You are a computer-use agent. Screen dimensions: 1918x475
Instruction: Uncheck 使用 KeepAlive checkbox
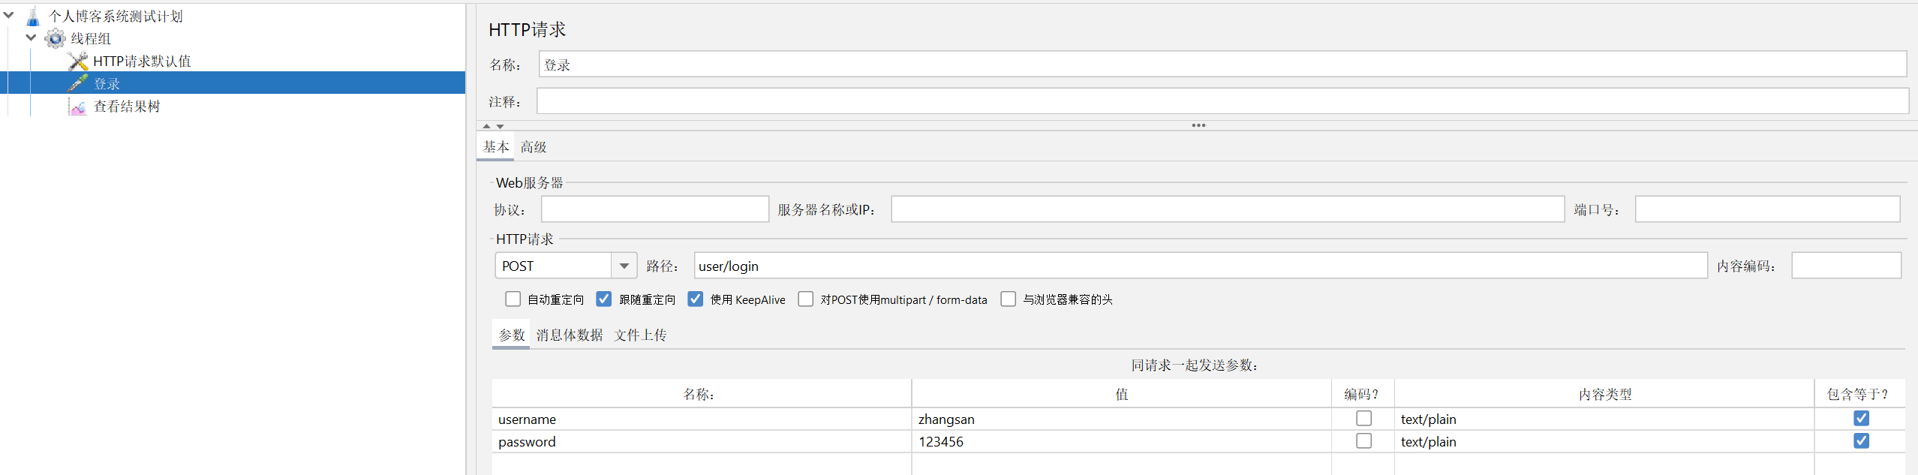[x=696, y=299]
